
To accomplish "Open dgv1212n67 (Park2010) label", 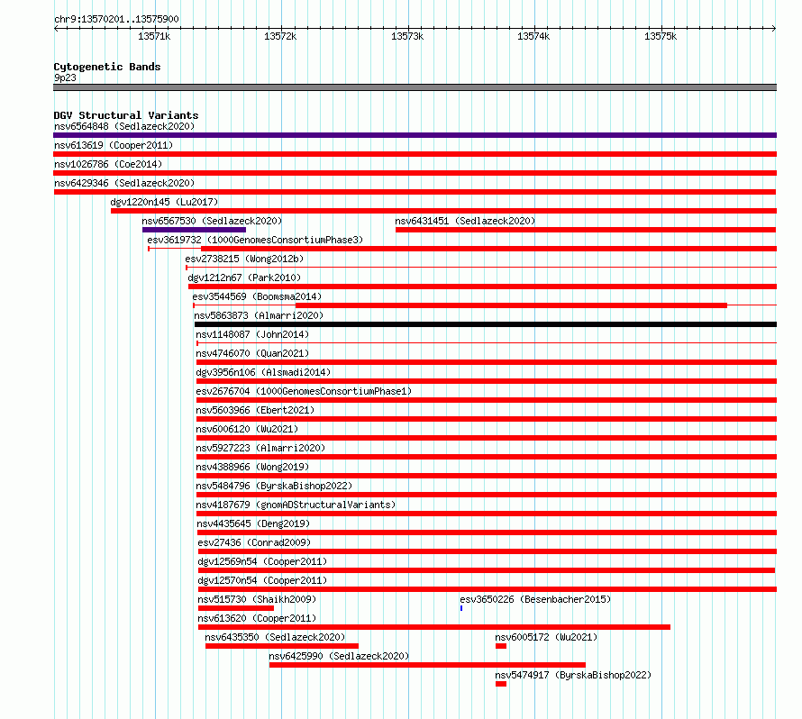I will point(244,278).
